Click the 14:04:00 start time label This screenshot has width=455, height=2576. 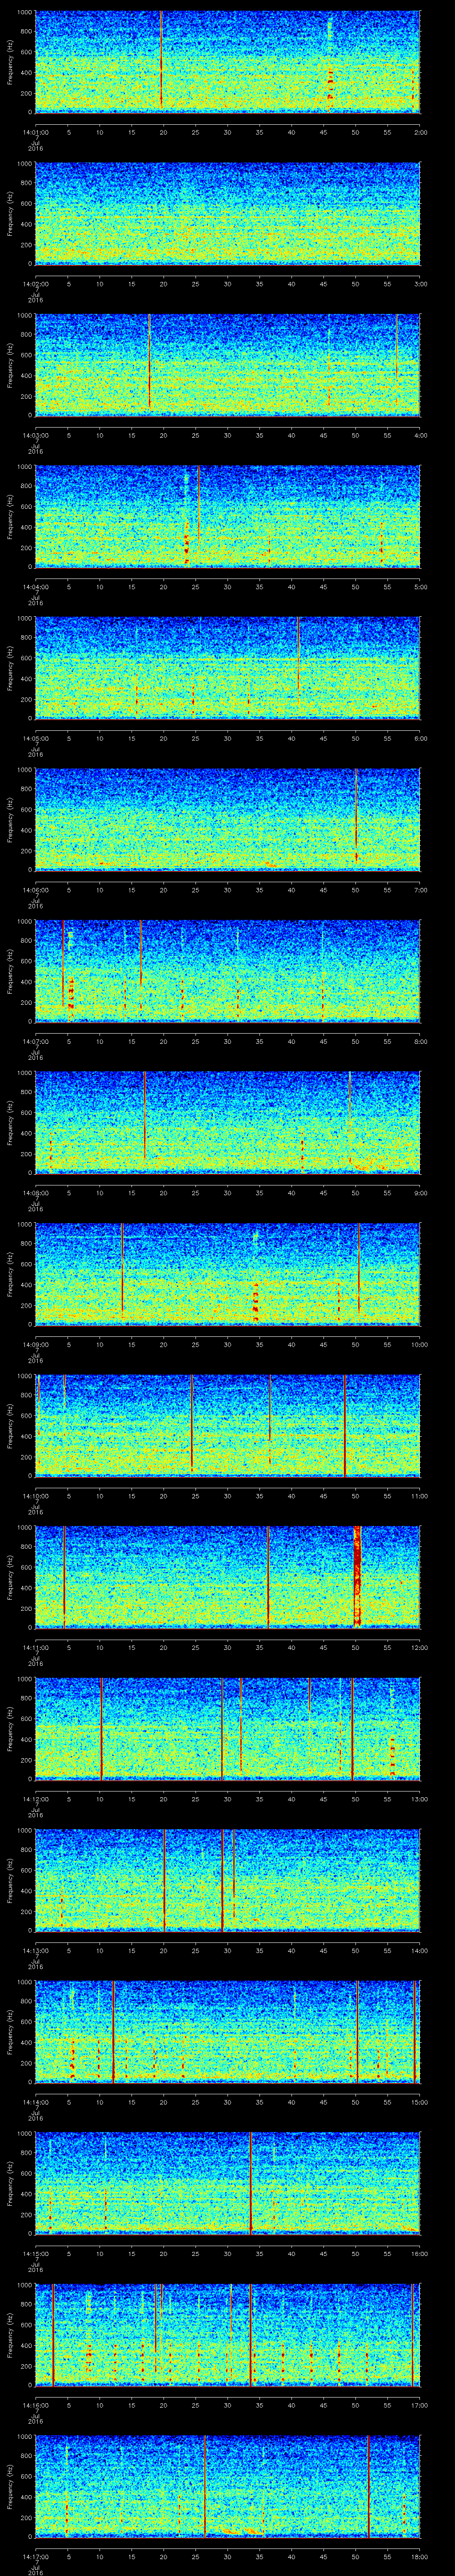[x=35, y=586]
